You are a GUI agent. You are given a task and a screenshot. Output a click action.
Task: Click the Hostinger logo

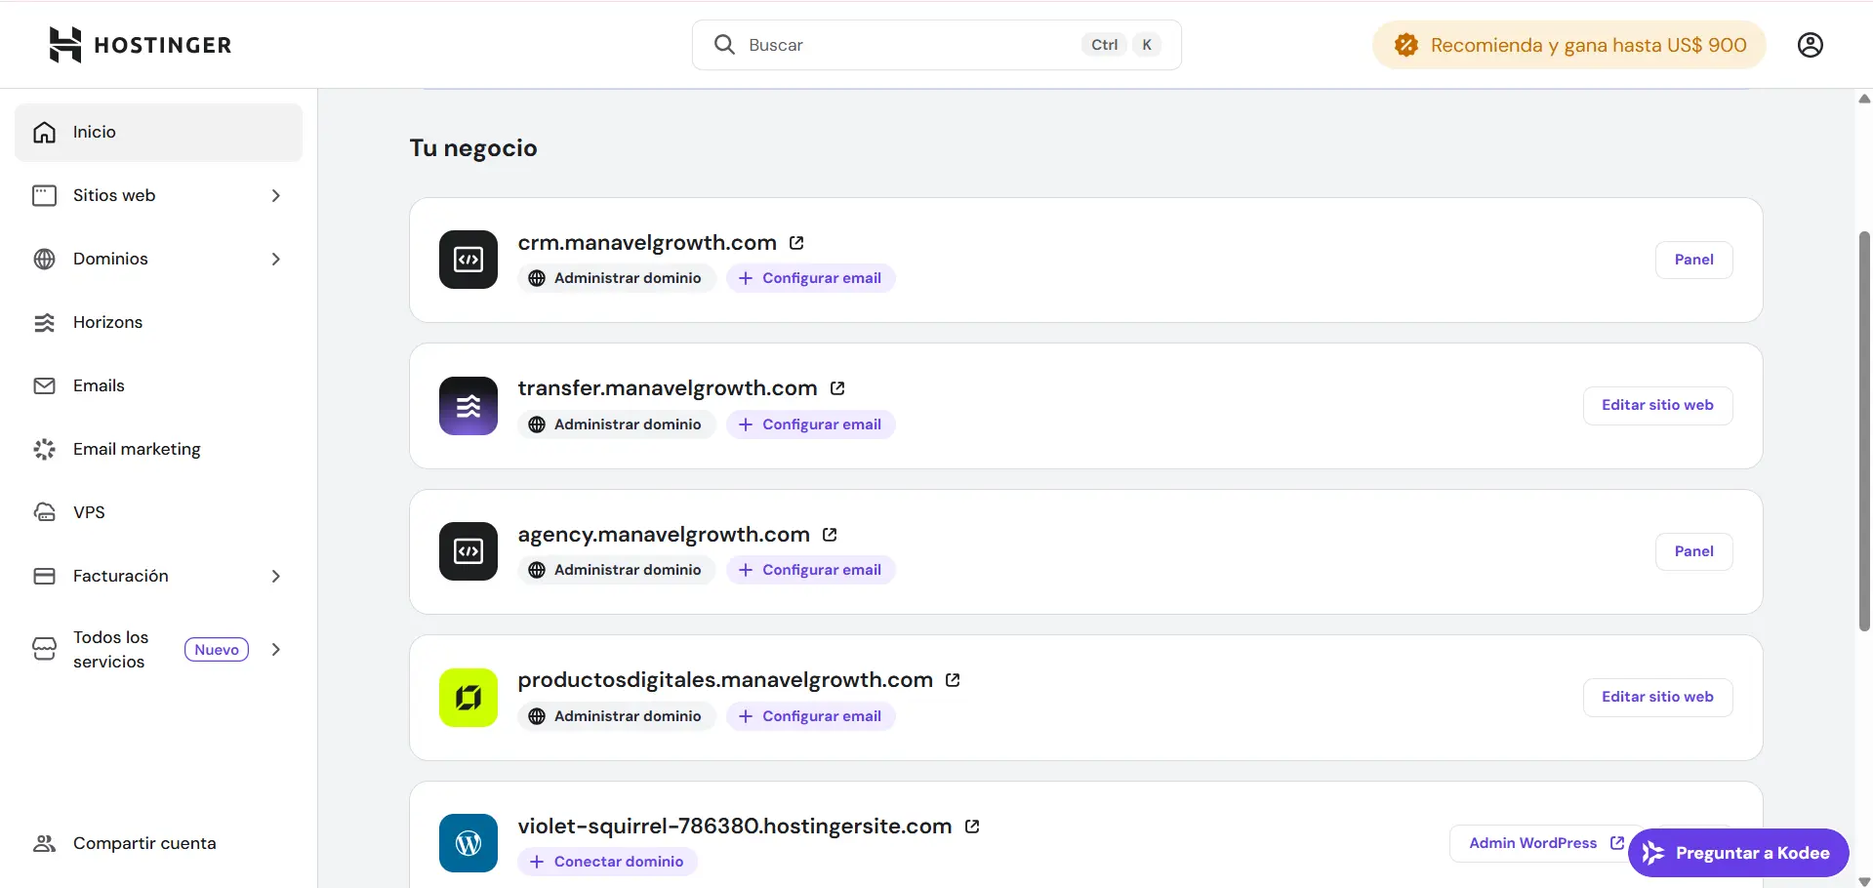[x=141, y=45]
